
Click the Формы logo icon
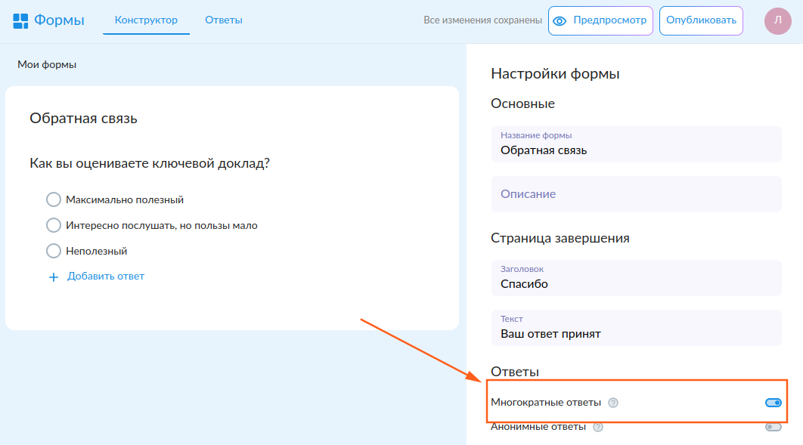click(20, 21)
